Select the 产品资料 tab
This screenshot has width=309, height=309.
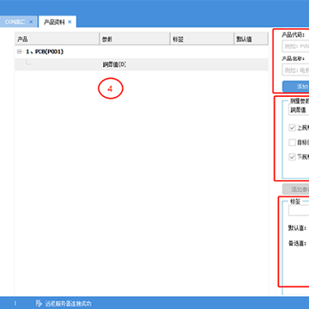click(x=54, y=21)
